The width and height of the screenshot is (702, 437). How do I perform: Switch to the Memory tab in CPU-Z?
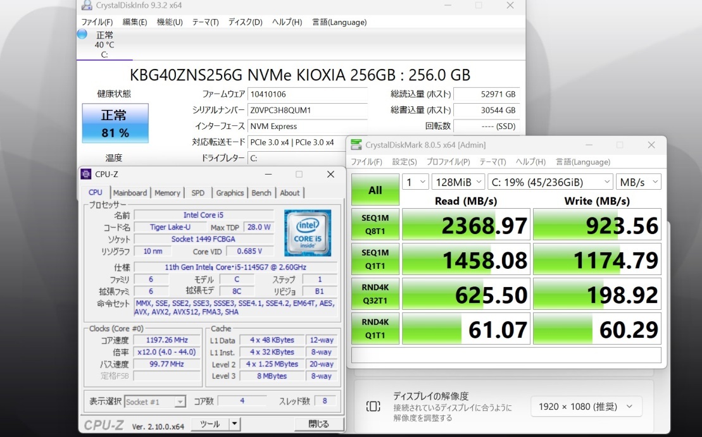coord(168,193)
